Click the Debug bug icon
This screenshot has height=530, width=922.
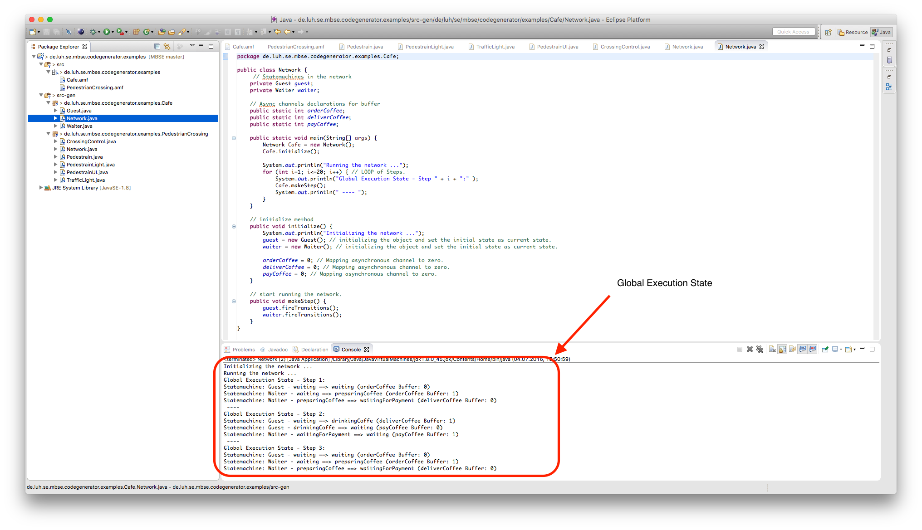point(93,32)
